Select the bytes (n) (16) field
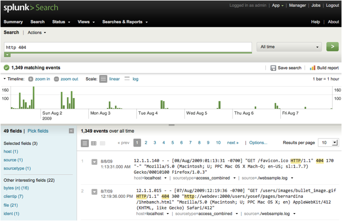This screenshot has width=342, height=221. click(x=16, y=188)
